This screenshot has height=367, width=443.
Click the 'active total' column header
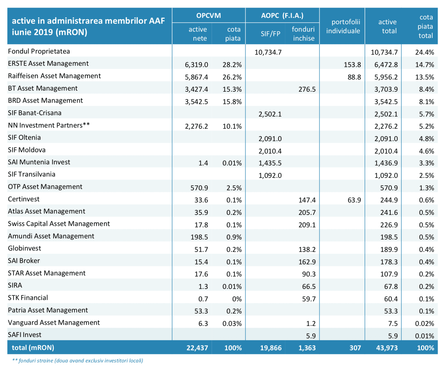387,26
